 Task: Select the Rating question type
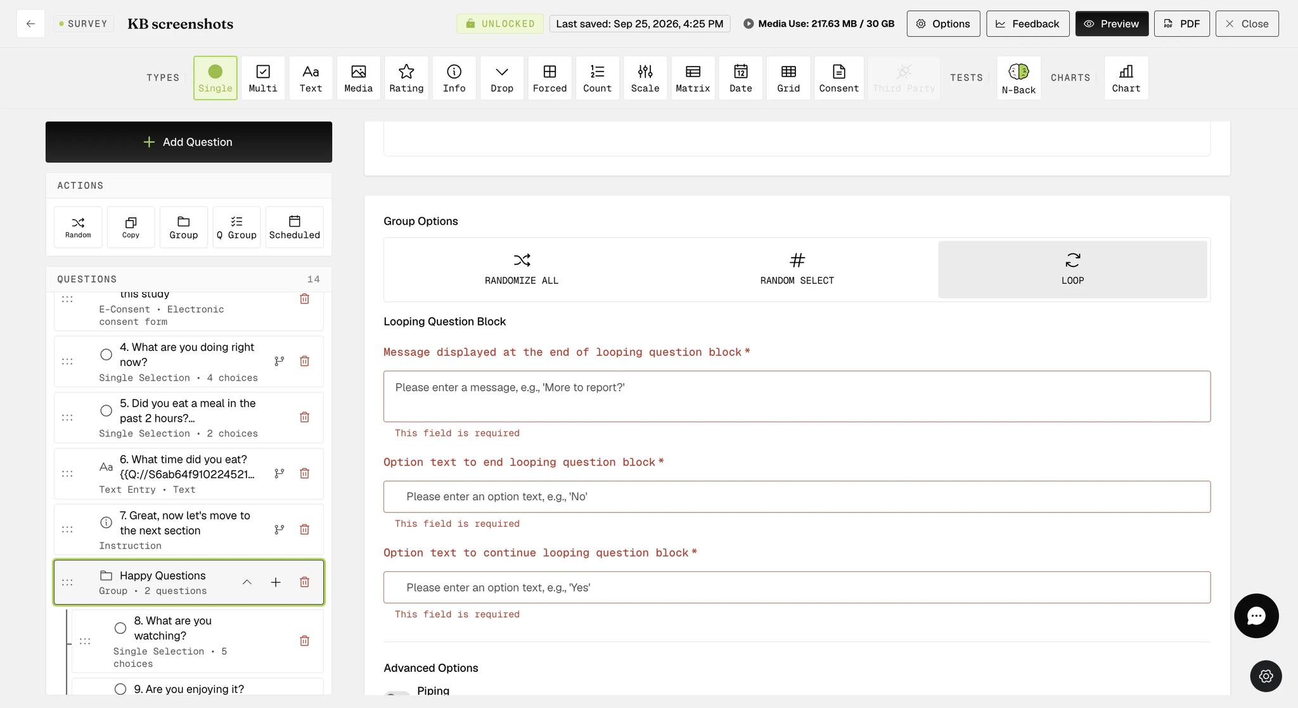click(x=406, y=78)
